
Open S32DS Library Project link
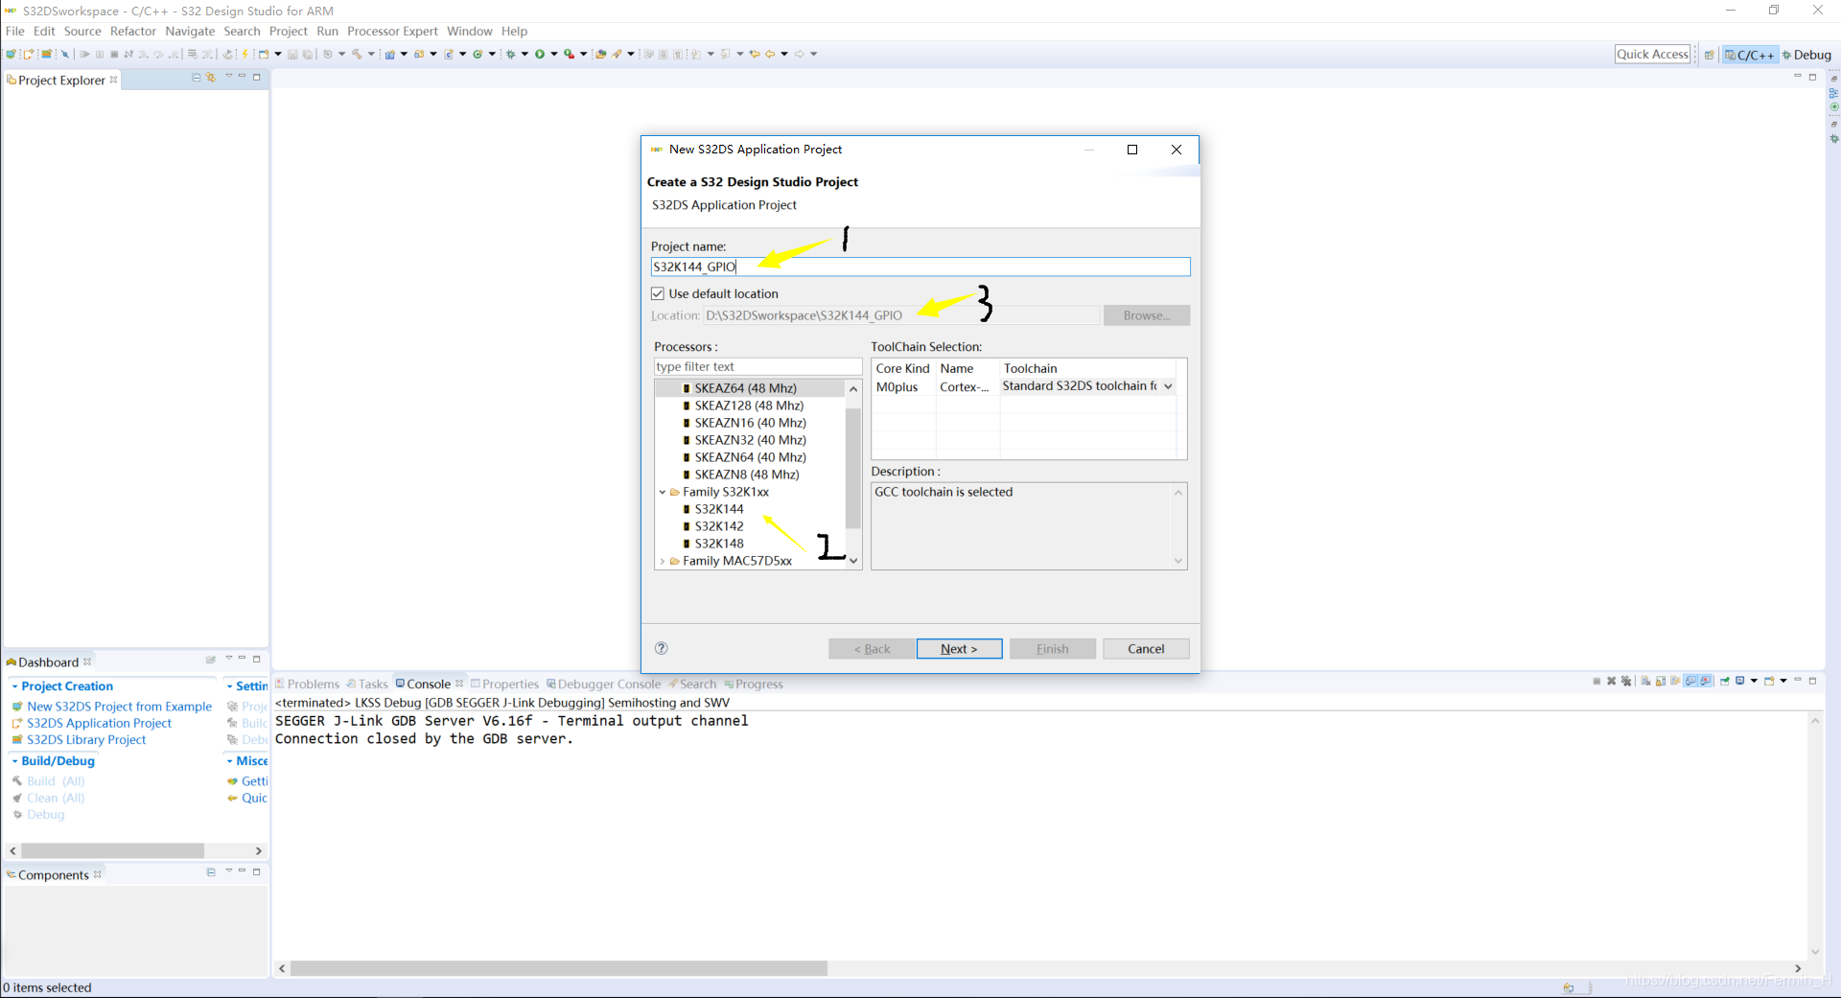click(x=86, y=740)
